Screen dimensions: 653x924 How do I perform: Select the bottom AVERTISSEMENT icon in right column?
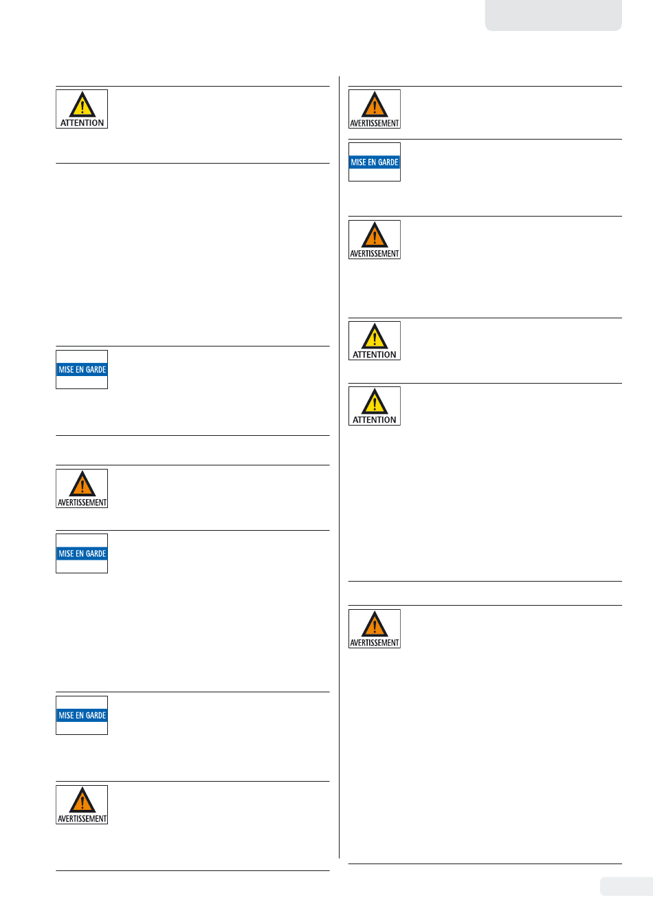coord(375,629)
